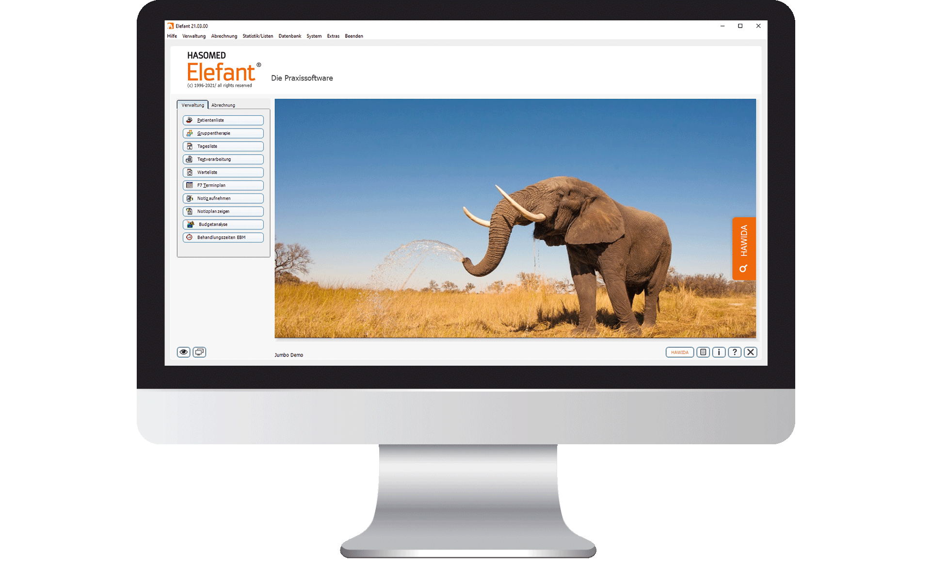Open the question mark help icon
This screenshot has width=931, height=582.
pos(735,353)
